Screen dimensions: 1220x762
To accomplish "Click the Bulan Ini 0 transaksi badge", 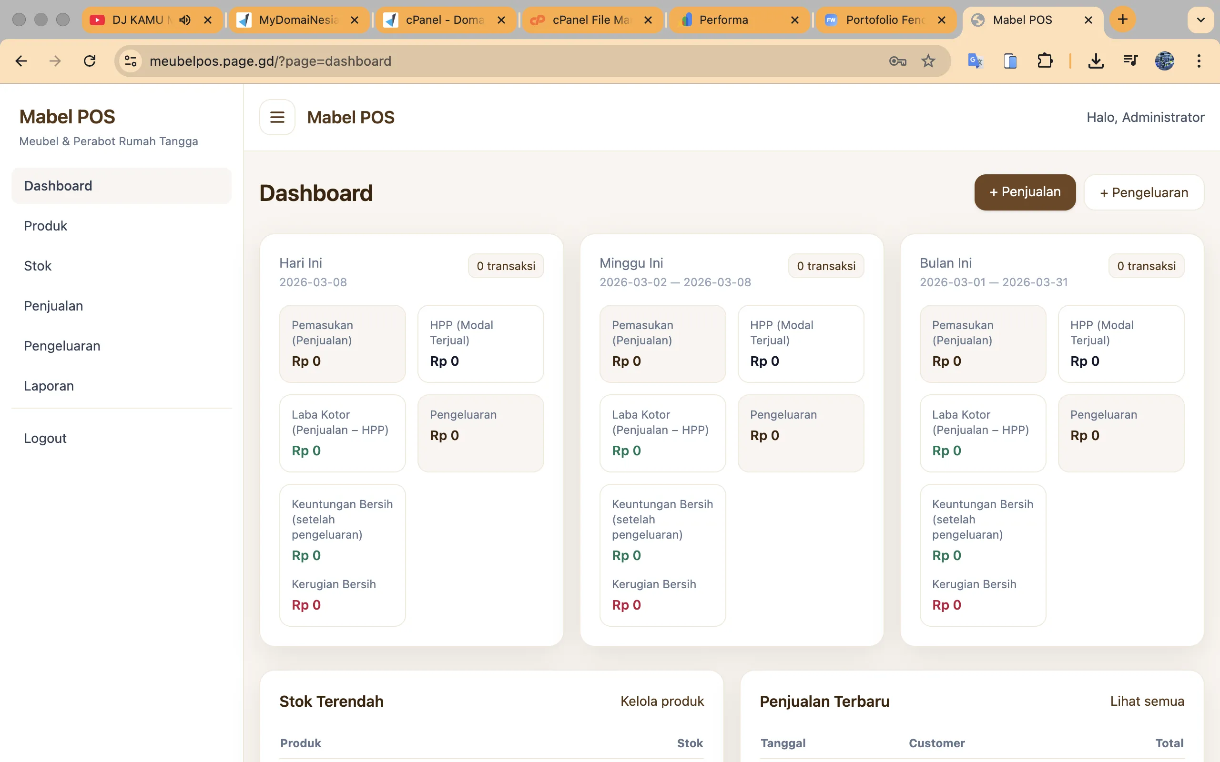I will 1146,266.
